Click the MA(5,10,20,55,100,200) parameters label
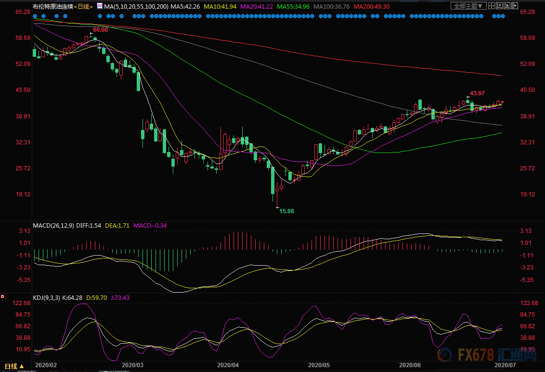 point(136,6)
